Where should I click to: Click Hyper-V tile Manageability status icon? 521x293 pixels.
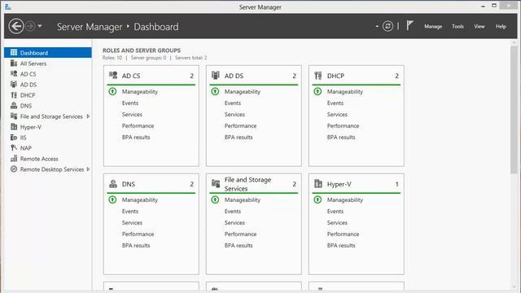tap(317, 199)
